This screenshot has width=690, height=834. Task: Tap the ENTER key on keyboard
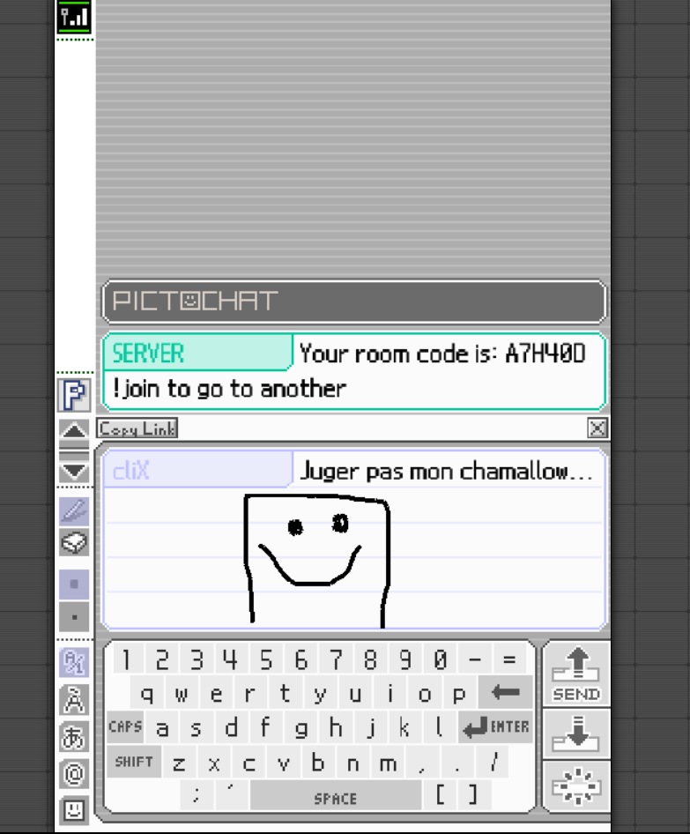pos(496,727)
